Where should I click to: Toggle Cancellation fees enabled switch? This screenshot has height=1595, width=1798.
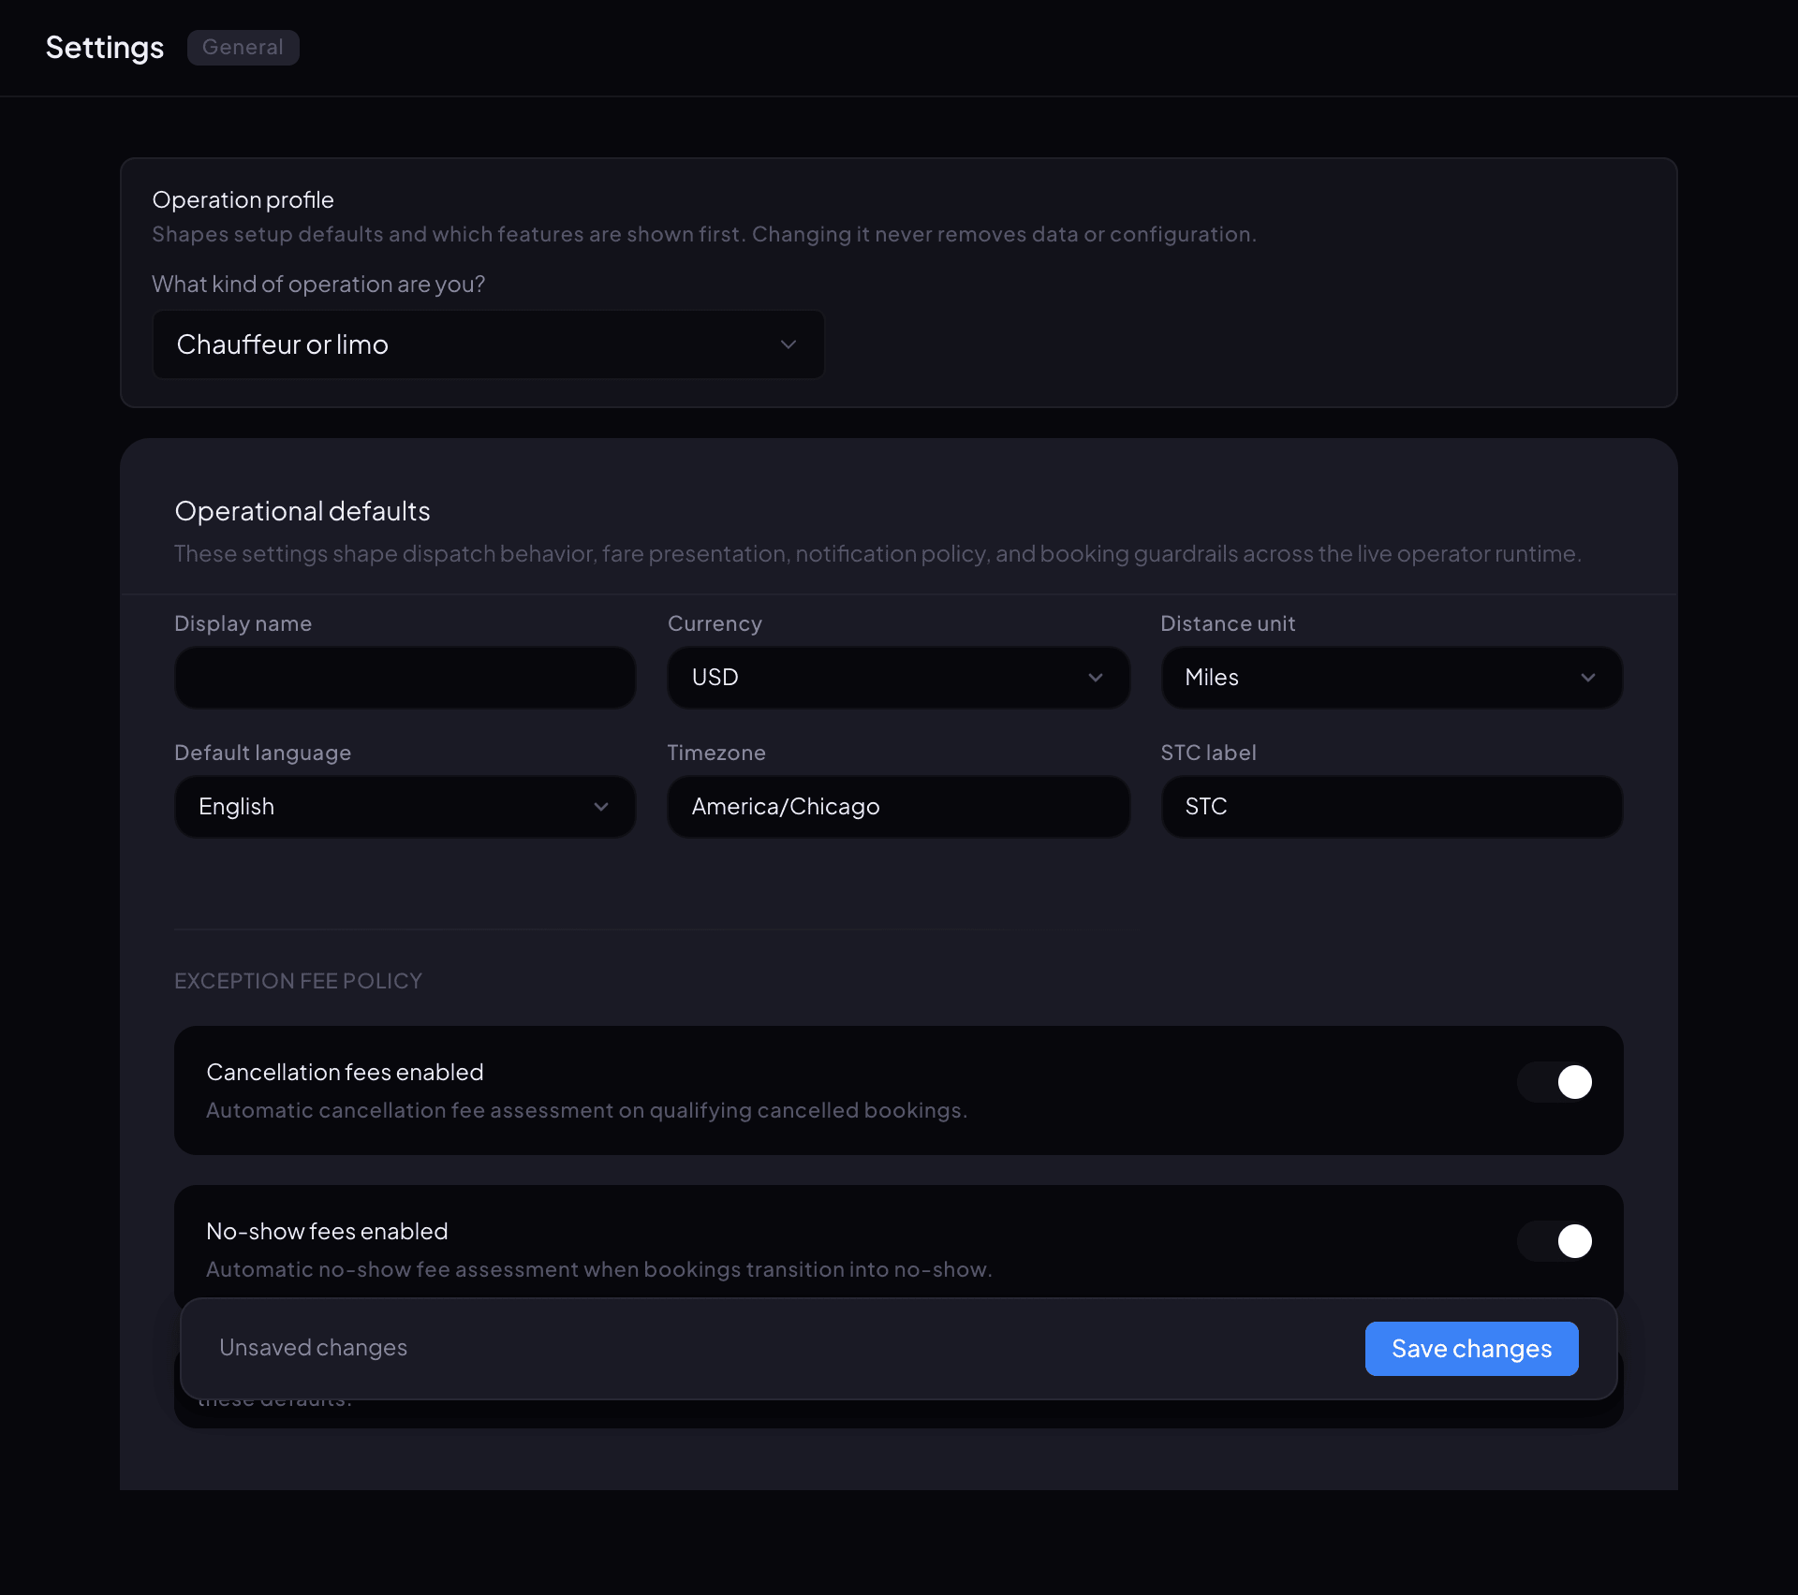click(x=1555, y=1082)
